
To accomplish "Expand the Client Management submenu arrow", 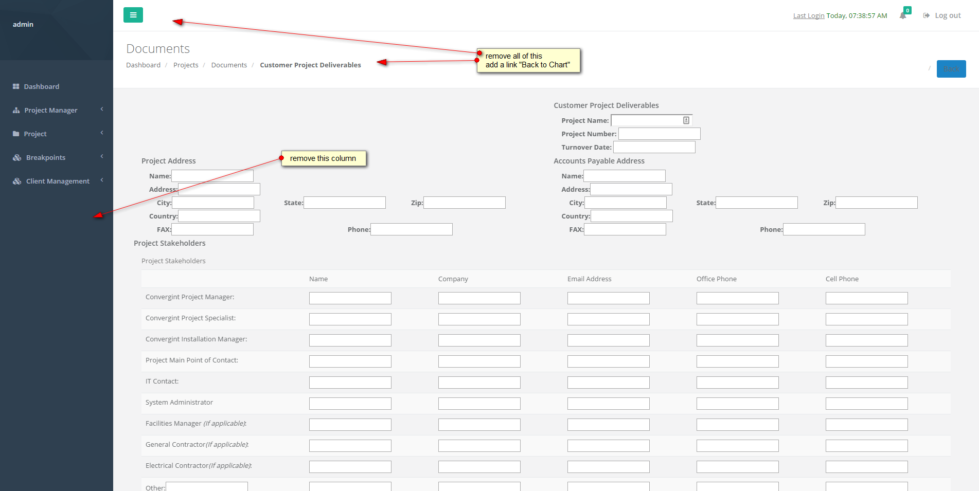I will click(102, 180).
